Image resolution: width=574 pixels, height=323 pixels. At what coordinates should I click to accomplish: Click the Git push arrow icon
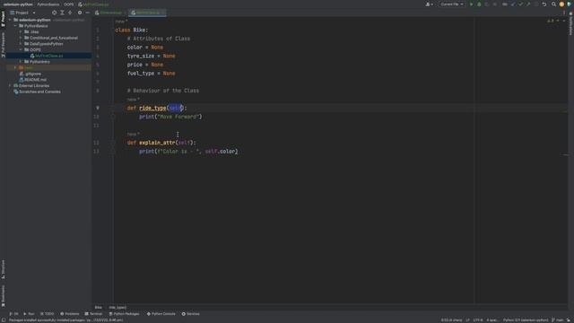(528, 4)
